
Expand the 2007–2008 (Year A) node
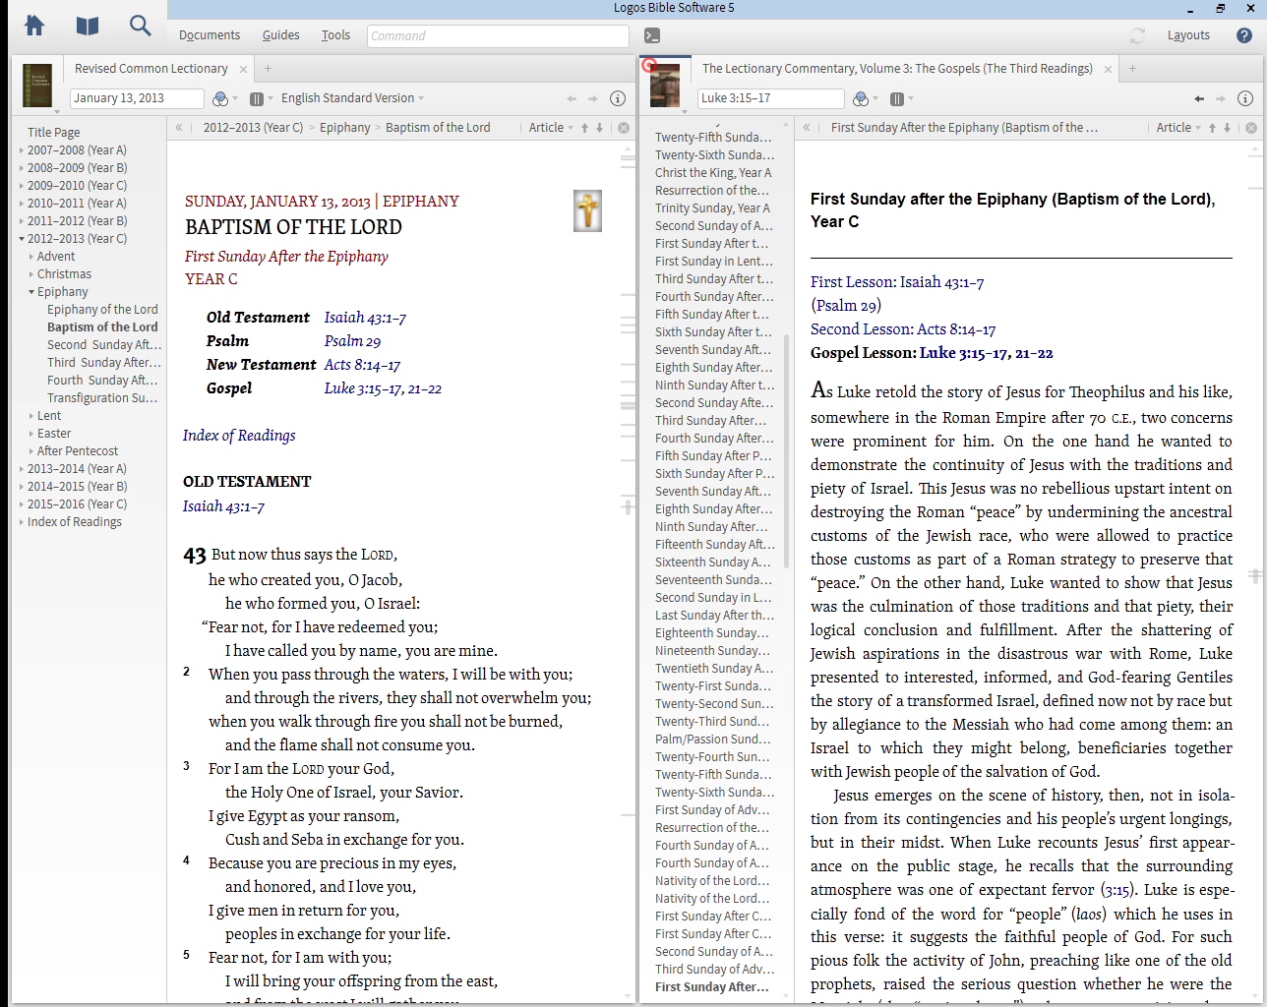coord(22,150)
